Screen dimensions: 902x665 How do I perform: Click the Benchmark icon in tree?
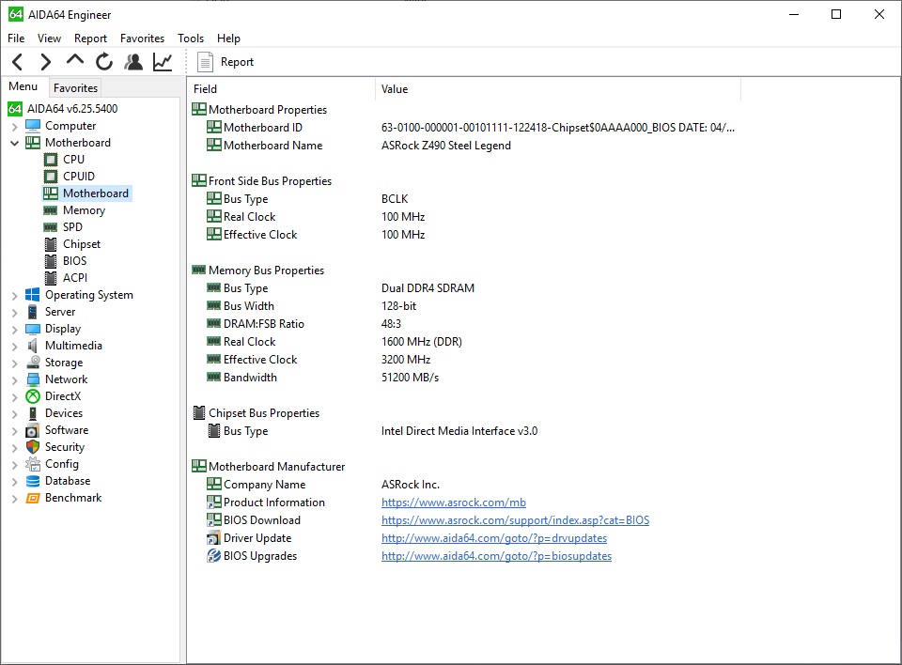click(x=33, y=498)
